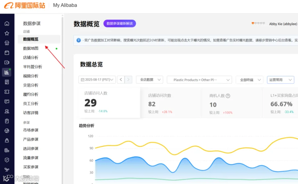
Task: Open 市场参谋 in sidebar menu
Action: (x=30, y=130)
